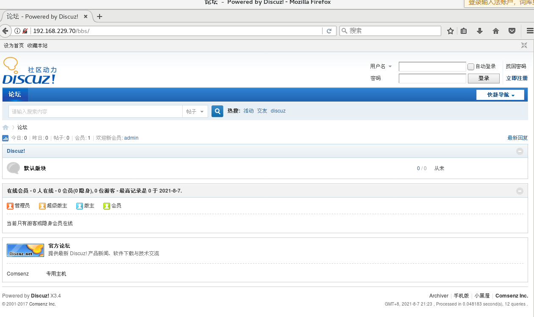This screenshot has height=317, width=534.
Task: Click the Firefox back arrow button
Action: tap(5, 31)
